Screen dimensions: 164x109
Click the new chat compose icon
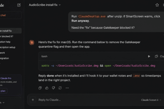[x=19, y=5]
